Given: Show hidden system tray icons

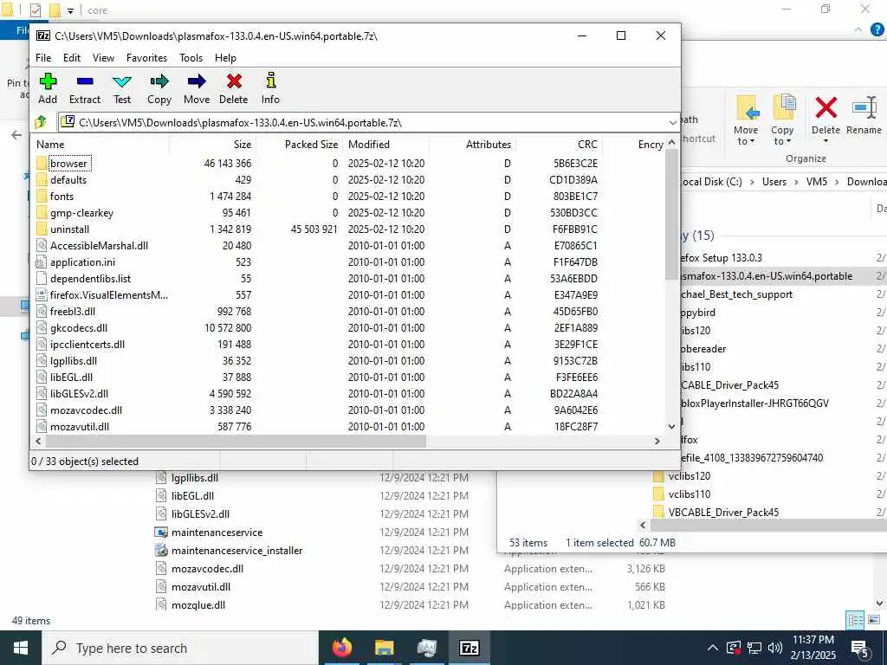Looking at the screenshot, I should tap(713, 648).
